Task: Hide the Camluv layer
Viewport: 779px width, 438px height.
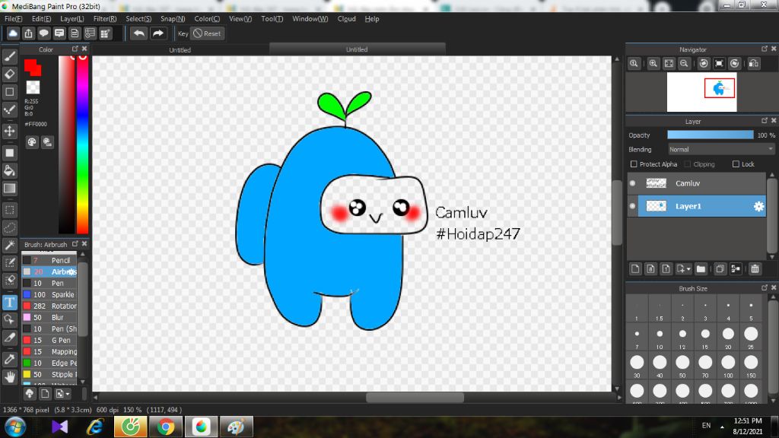Action: [632, 183]
